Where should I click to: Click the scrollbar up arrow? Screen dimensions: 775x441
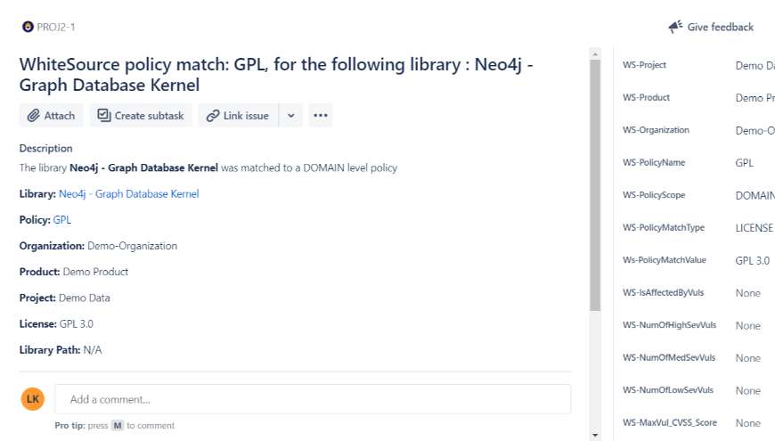coord(595,53)
